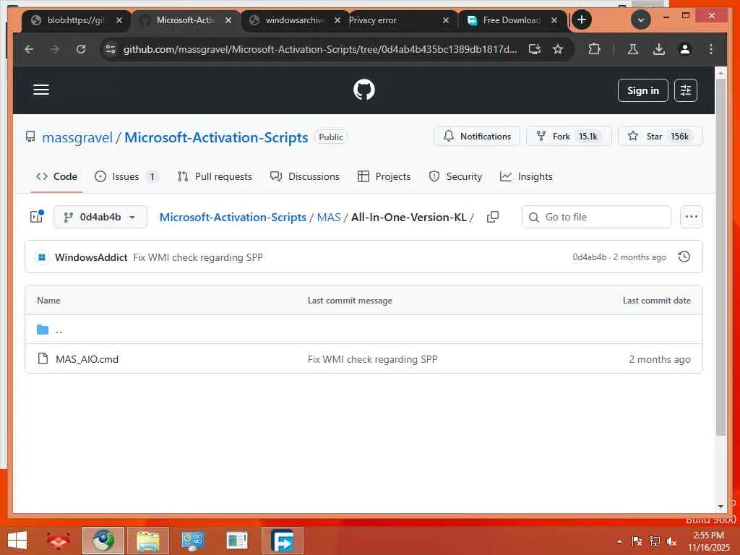Screen dimensions: 740x555
Task: Click the browser address bar URL
Action: click(x=320, y=49)
